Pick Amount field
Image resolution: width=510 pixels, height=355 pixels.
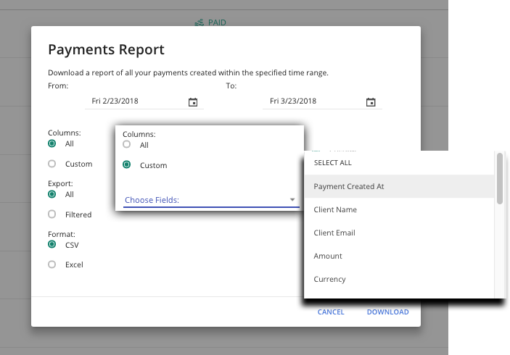[x=399, y=256]
